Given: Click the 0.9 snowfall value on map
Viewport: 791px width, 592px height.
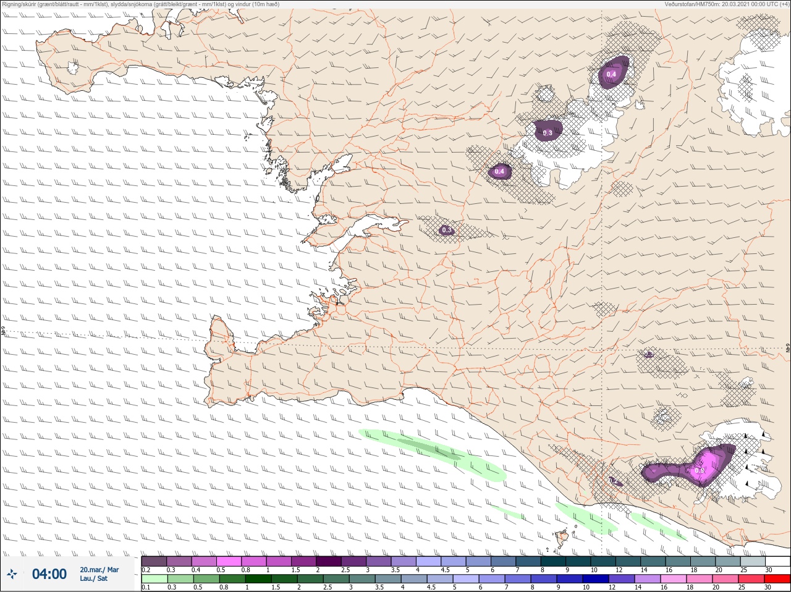Looking at the screenshot, I should tap(699, 470).
